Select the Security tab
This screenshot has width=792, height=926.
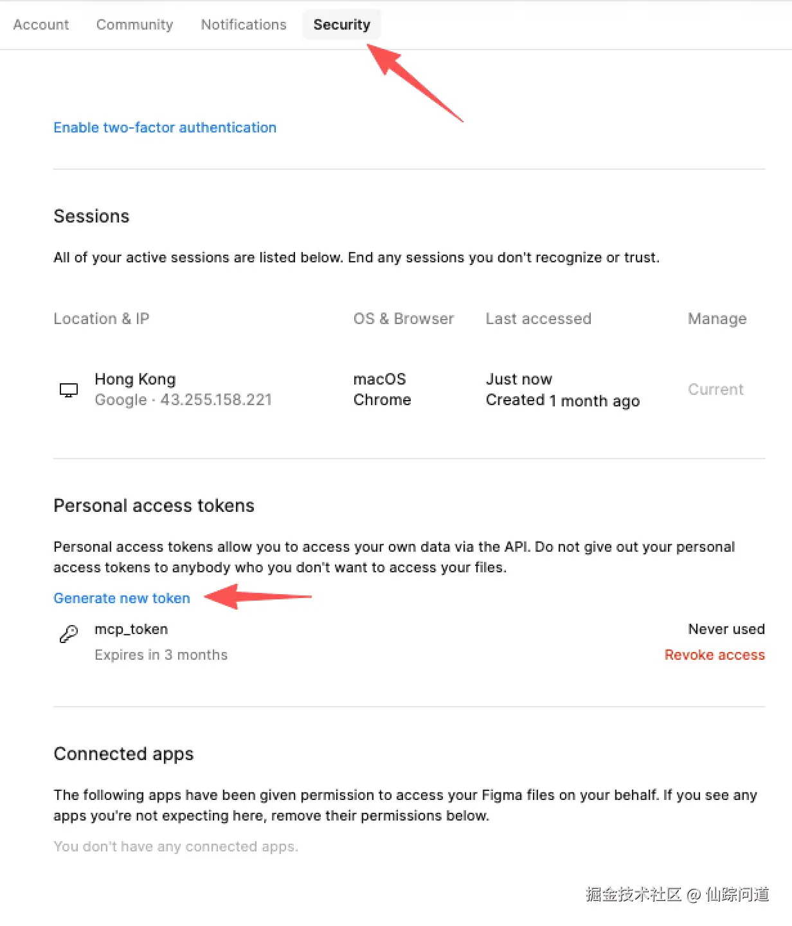(x=341, y=24)
